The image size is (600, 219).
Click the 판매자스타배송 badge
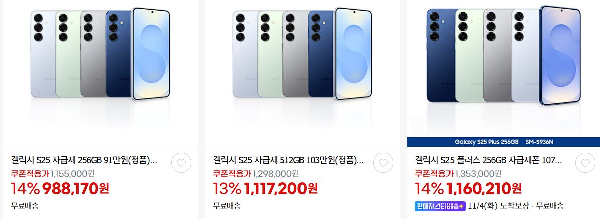pyautogui.click(x=440, y=206)
